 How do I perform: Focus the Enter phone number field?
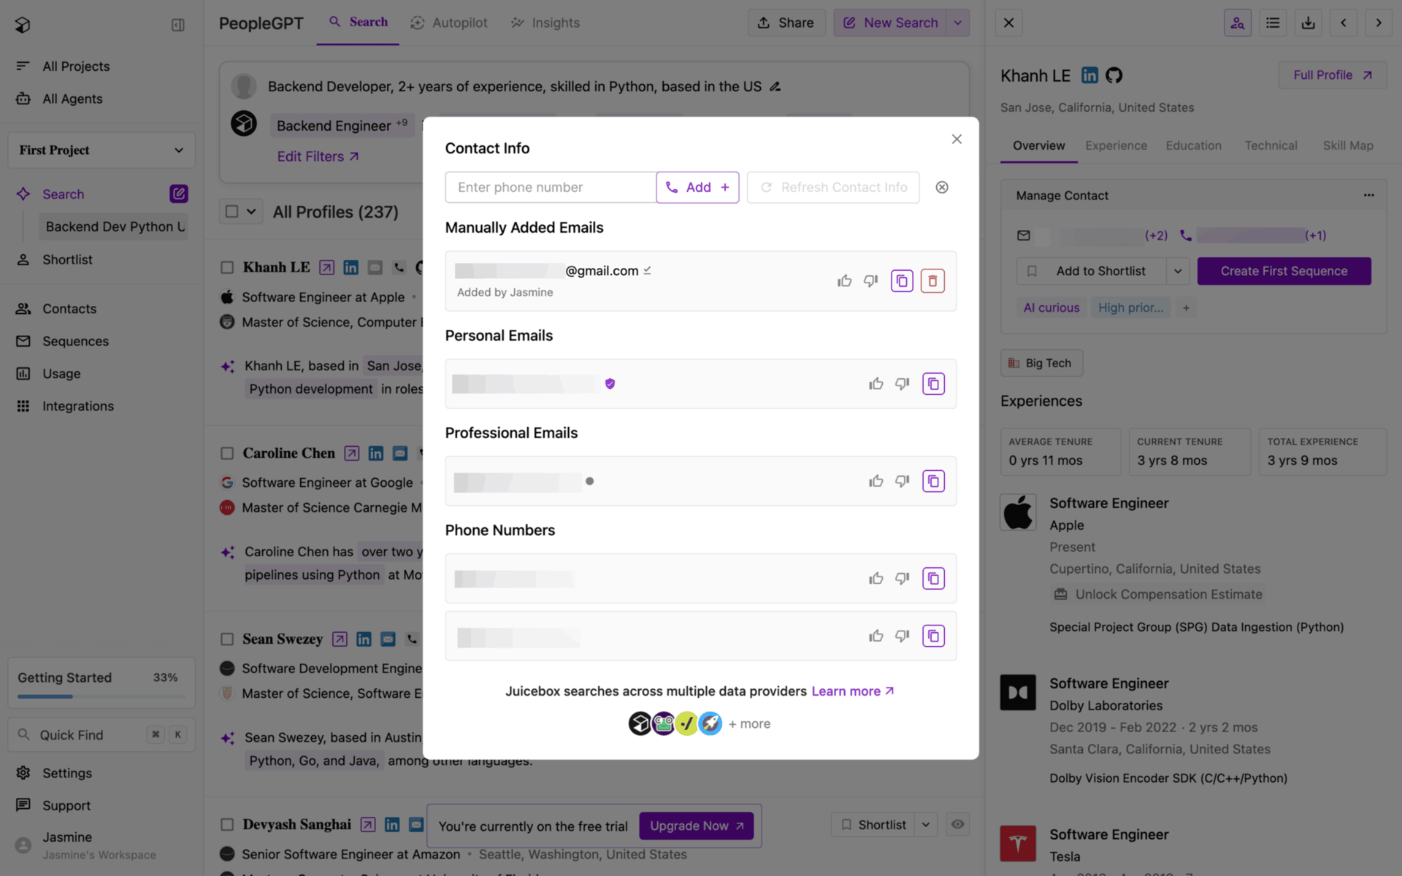click(x=551, y=188)
